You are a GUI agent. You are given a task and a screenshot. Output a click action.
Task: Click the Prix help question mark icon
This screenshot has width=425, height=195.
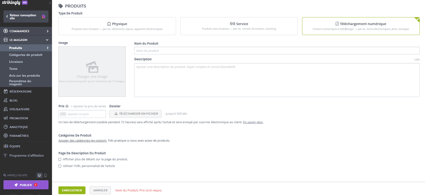[67, 106]
